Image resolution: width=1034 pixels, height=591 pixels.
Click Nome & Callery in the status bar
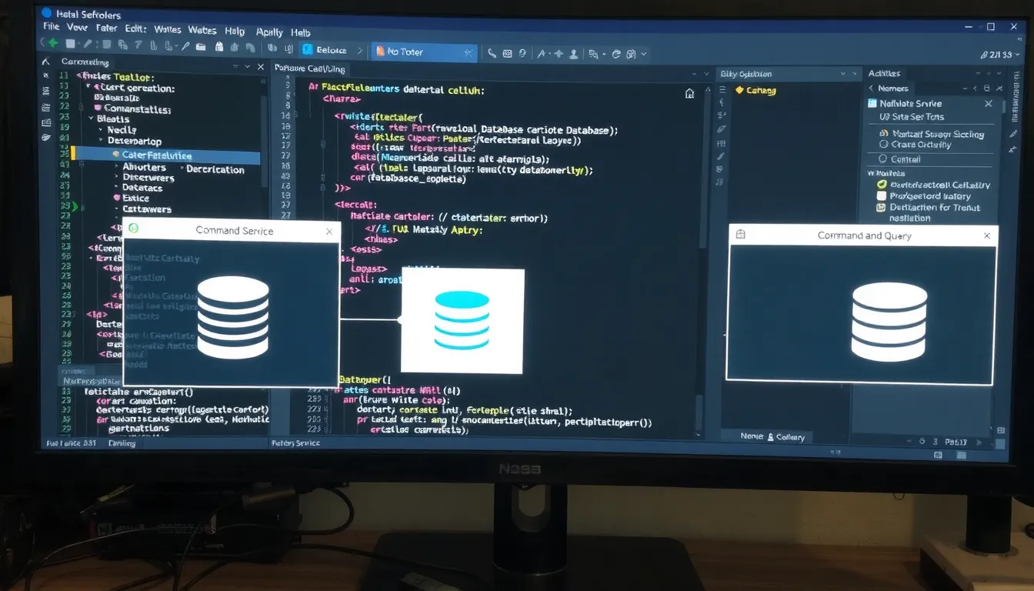(772, 436)
